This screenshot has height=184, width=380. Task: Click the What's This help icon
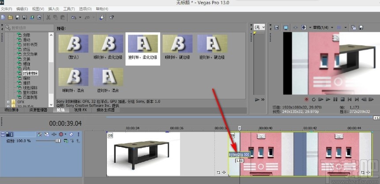[x=112, y=18]
